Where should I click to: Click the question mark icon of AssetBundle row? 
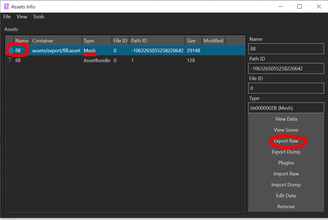[x=10, y=60]
